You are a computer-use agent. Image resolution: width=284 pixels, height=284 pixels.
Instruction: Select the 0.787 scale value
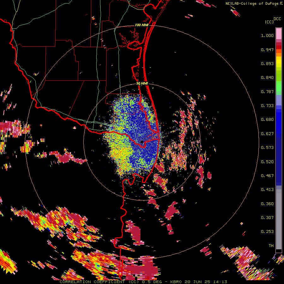point(267,92)
